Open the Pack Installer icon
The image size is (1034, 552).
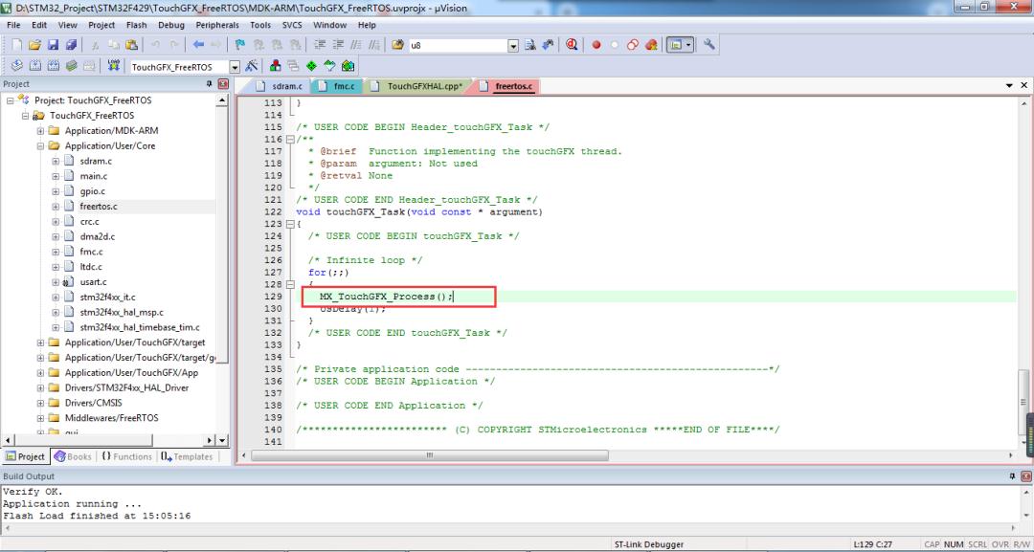tap(348, 66)
